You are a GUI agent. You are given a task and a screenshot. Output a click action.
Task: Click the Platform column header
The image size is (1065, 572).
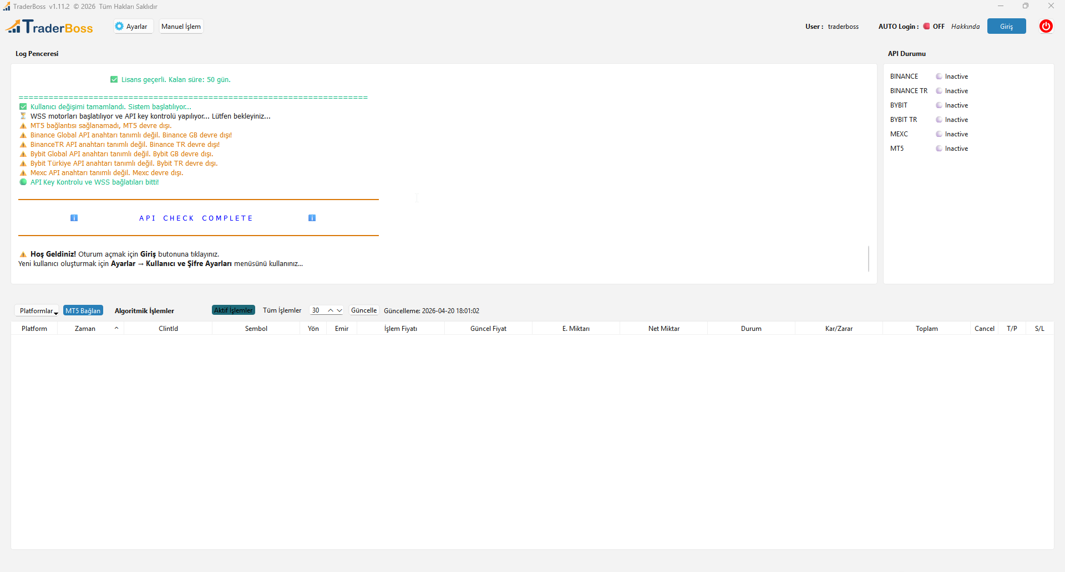pyautogui.click(x=34, y=329)
